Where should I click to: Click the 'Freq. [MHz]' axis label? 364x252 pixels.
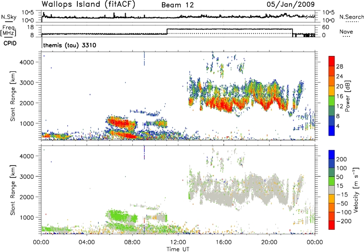[x=8, y=30]
